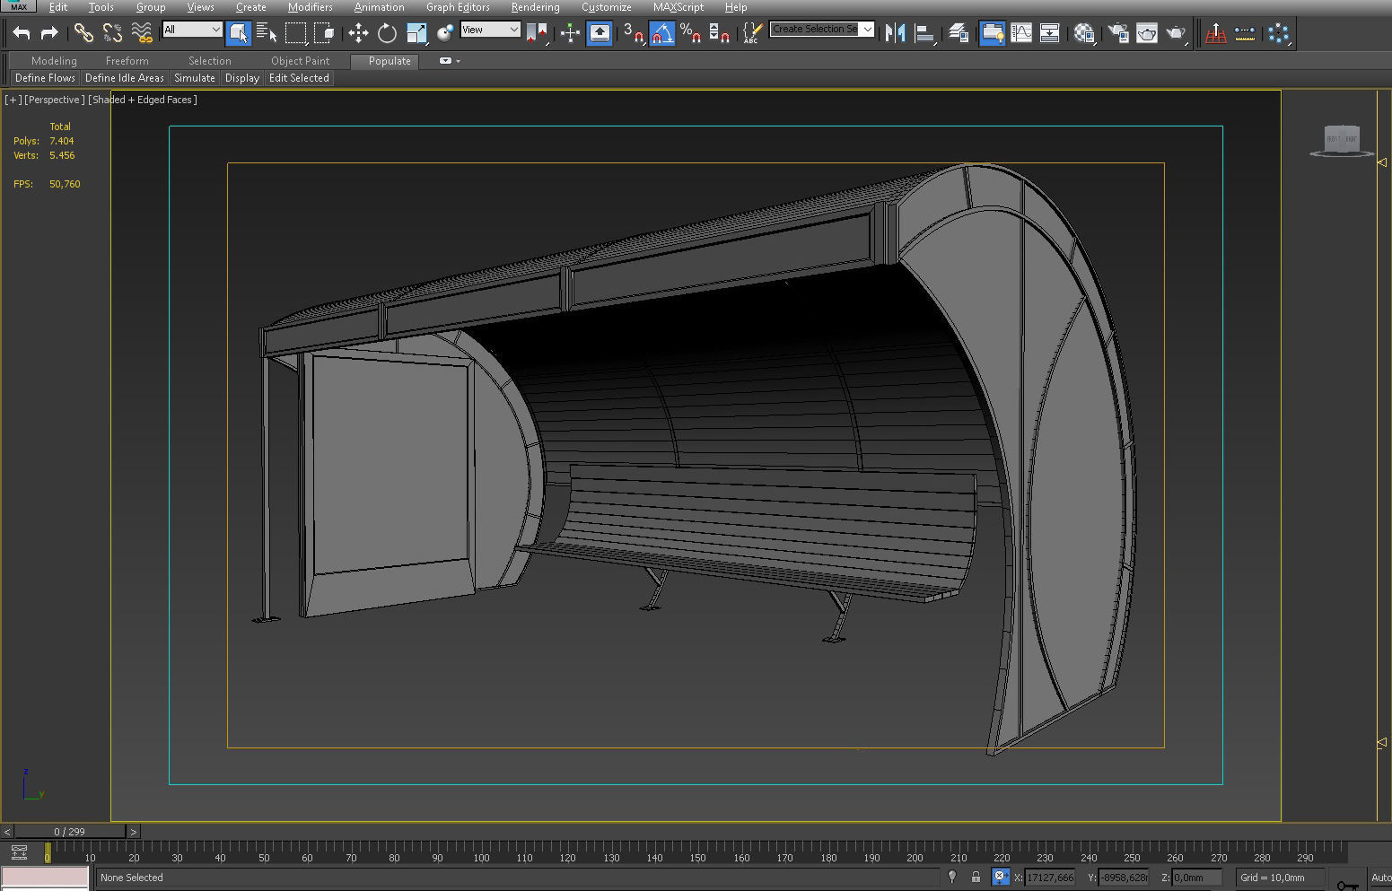Open the Animation menu
1392x891 pixels.
click(380, 7)
